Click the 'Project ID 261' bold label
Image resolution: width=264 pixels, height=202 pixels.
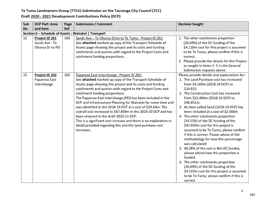[46, 38]
